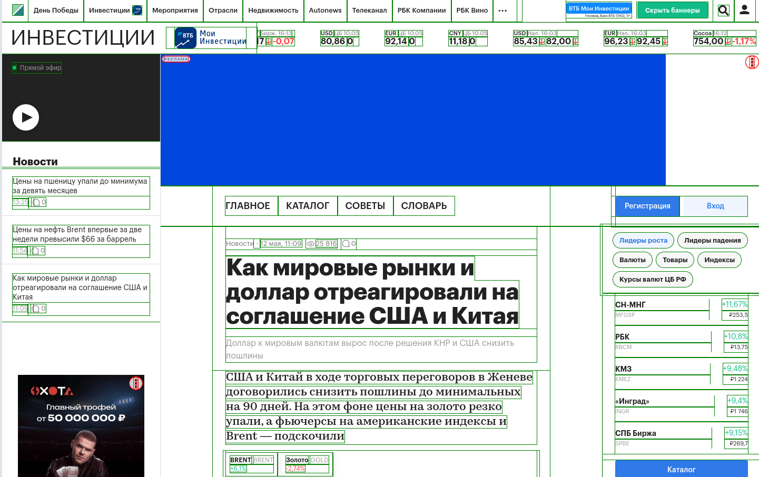This screenshot has width=759, height=477.
Task: Switch to СЛОВАРЬ tab
Action: (424, 206)
